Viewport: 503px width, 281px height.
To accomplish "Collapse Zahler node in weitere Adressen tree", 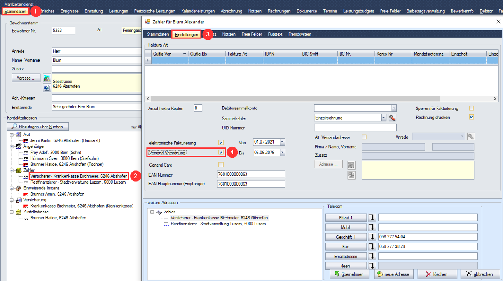I will tap(152, 212).
